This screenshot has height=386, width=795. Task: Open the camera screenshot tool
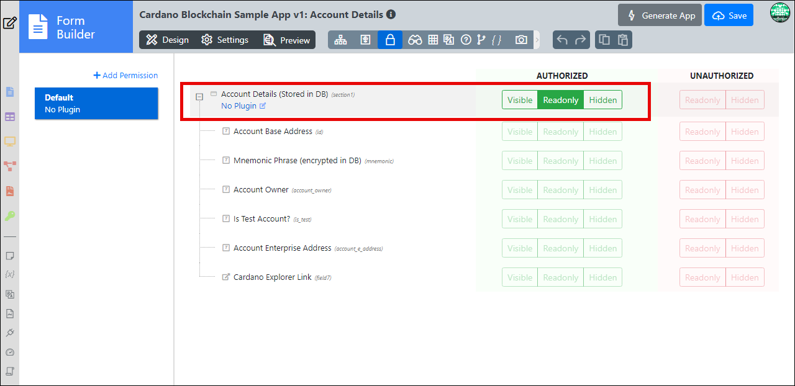521,40
